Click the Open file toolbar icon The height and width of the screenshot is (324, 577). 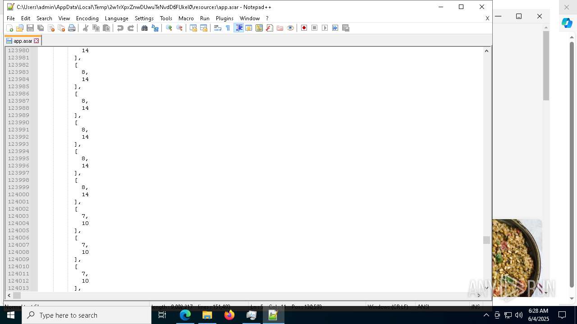point(20,28)
